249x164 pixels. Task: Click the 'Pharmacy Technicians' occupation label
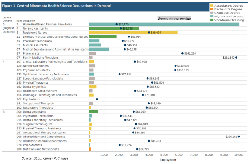(x=37, y=41)
